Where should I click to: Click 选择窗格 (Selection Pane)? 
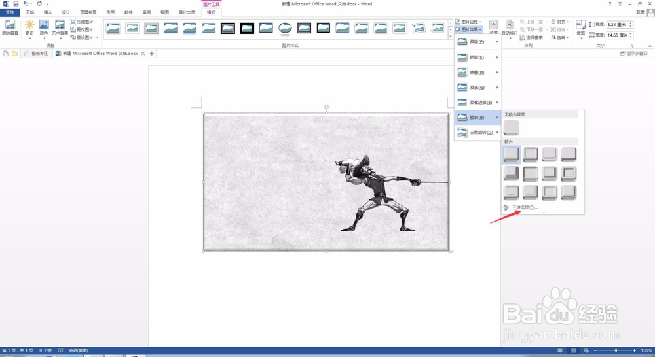pos(531,37)
